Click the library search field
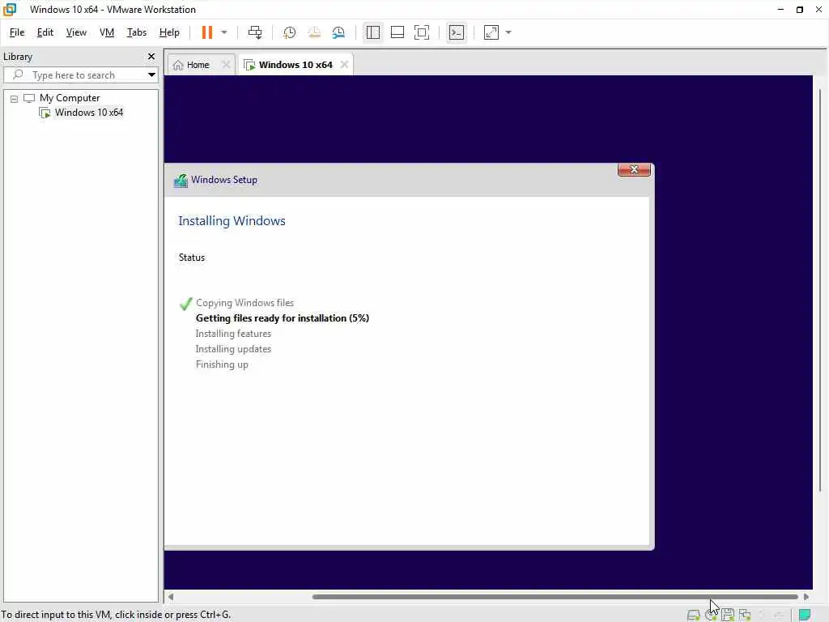This screenshot has height=622, width=829. (x=79, y=75)
